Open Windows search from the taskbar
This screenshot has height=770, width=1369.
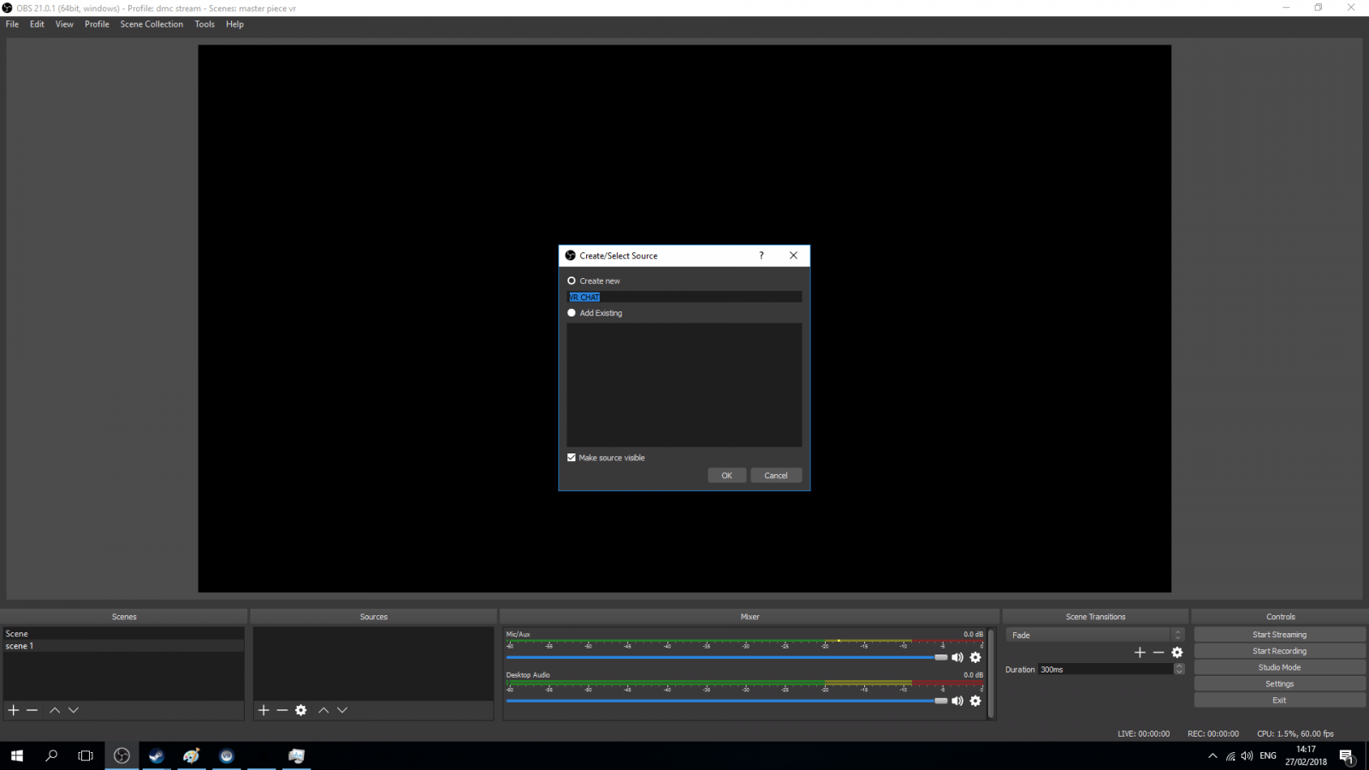(51, 755)
